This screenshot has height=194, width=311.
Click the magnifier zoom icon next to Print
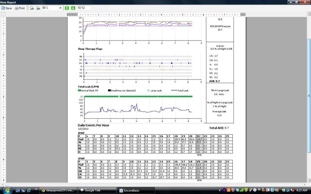point(32,8)
